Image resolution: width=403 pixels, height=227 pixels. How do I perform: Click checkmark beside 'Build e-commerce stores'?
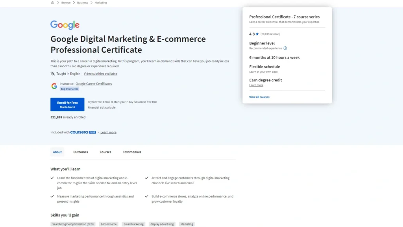[x=146, y=196]
